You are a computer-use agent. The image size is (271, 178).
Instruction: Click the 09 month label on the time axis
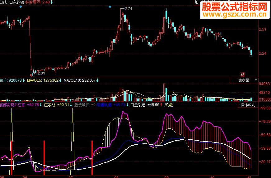(x=166, y=177)
